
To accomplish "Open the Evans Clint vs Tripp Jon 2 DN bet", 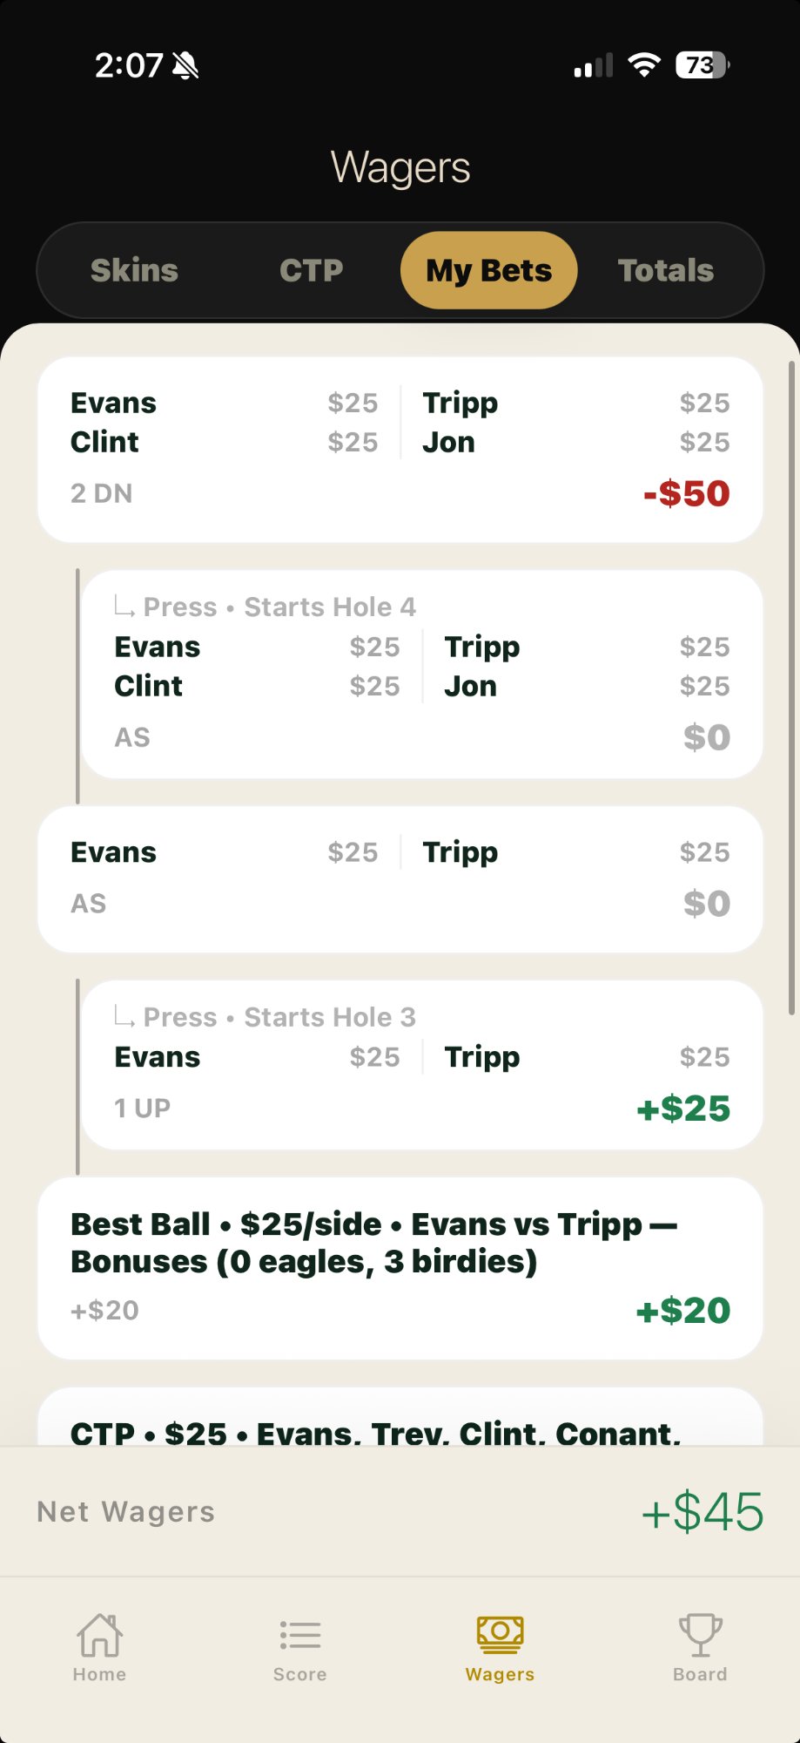I will pyautogui.click(x=400, y=450).
